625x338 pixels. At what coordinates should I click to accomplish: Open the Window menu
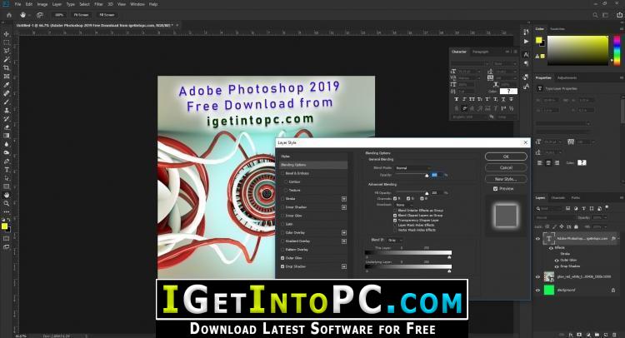coord(137,4)
